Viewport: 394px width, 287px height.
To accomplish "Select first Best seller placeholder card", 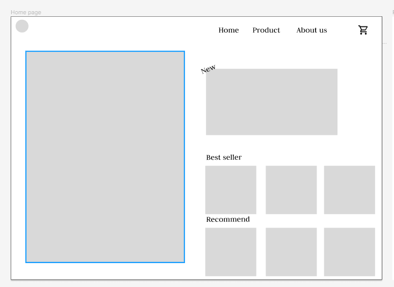I will tap(231, 190).
